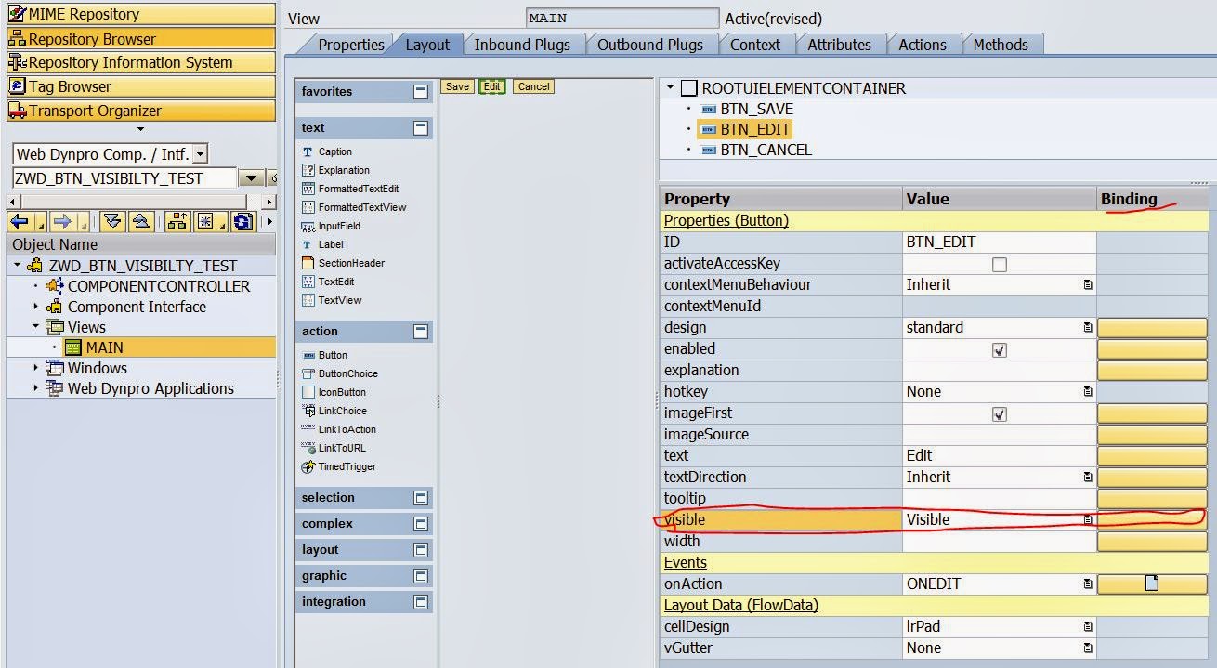This screenshot has width=1217, height=668.
Task: Click the binding button for visible property
Action: pyautogui.click(x=1152, y=519)
